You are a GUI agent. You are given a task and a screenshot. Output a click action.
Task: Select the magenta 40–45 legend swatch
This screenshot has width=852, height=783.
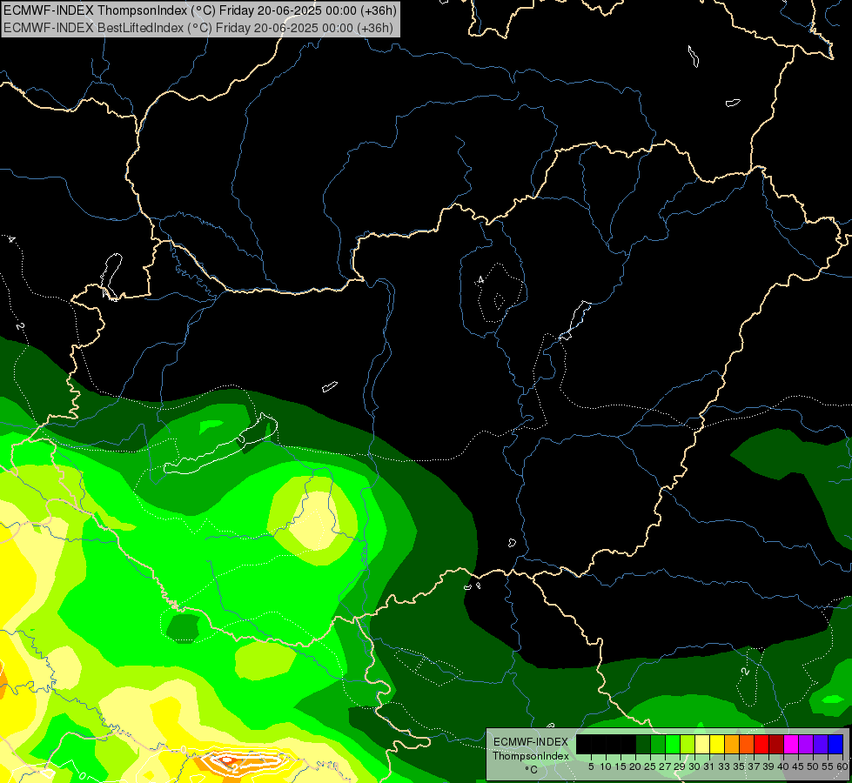point(791,744)
